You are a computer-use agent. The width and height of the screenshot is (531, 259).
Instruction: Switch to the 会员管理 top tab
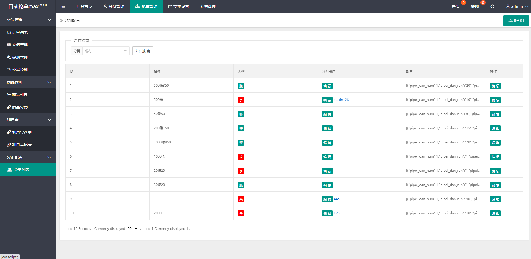tap(114, 6)
